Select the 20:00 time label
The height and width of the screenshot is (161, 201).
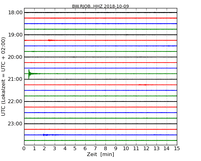pos(15,57)
